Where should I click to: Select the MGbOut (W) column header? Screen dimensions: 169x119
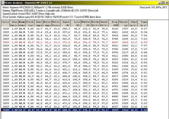point(86,23)
